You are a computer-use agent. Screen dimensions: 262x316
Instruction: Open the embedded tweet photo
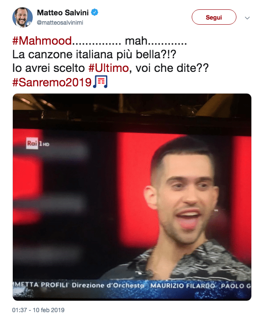click(x=132, y=197)
